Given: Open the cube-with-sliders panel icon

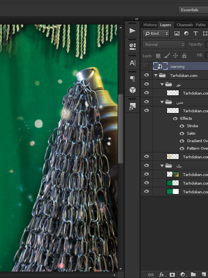Looking at the screenshot, I should pos(132,47).
